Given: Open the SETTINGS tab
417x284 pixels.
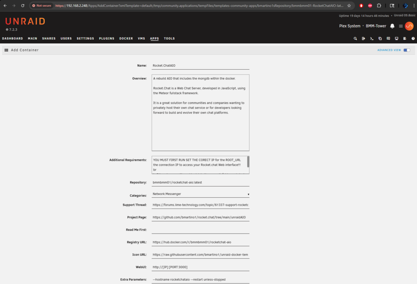Looking at the screenshot, I should [x=85, y=38].
